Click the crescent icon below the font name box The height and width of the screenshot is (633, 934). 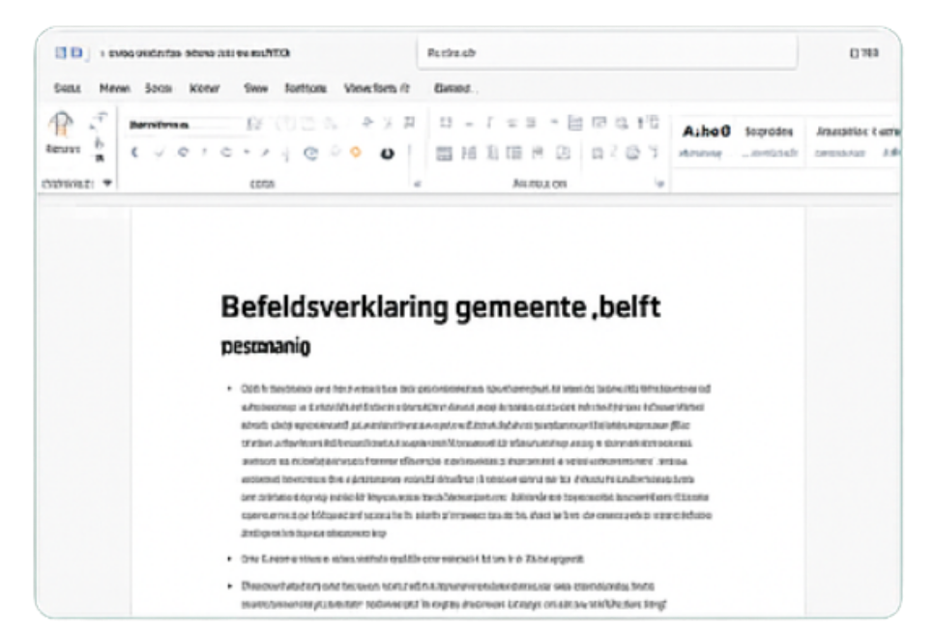coord(135,154)
